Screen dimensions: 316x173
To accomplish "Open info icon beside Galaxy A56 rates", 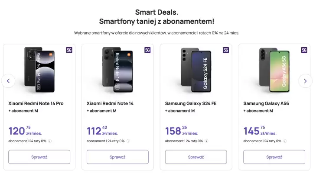I will click(285, 141).
